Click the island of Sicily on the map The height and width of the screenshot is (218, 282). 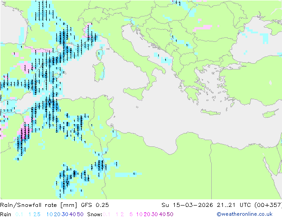pos(135,93)
